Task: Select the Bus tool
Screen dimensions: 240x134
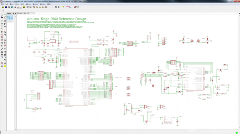Action: (2, 57)
